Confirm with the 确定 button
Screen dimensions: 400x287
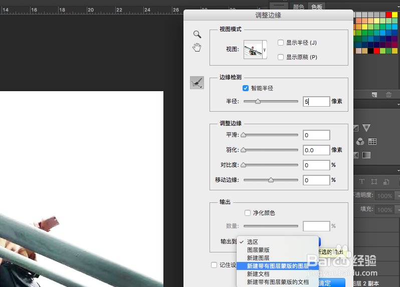(x=332, y=283)
